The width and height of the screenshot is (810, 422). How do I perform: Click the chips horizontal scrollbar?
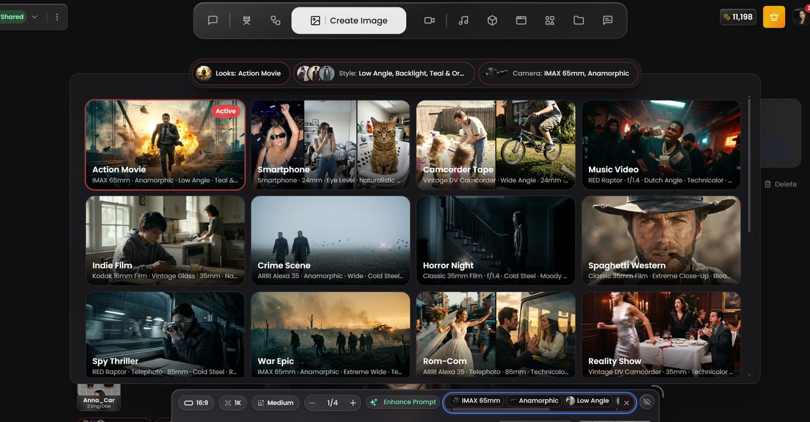point(501,409)
